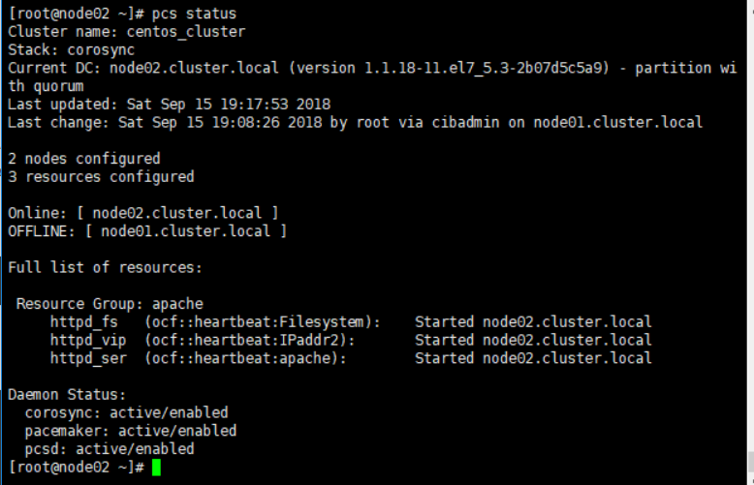Click the 'Last updated' timestamp
Screen dimensions: 754x485
(229, 105)
